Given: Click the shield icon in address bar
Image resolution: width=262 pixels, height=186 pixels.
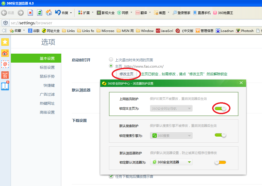Looking at the screenshot, I should tap(6, 23).
